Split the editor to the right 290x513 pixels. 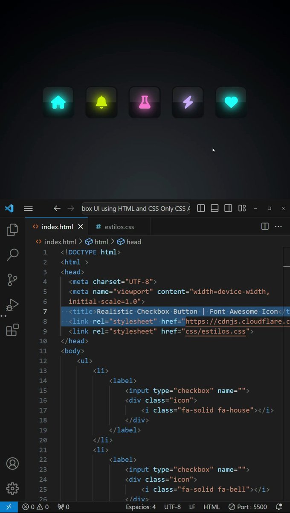pyautogui.click(x=264, y=227)
